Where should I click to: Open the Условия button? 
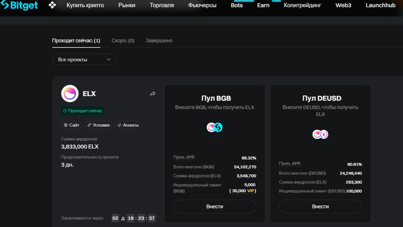(99, 125)
